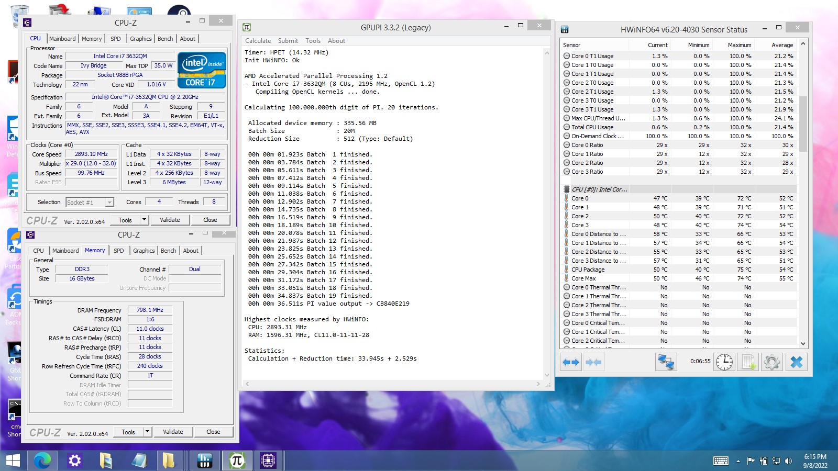Click the Intel Core i7 logo in CPU-Z
Image resolution: width=838 pixels, height=471 pixels.
pyautogui.click(x=202, y=70)
